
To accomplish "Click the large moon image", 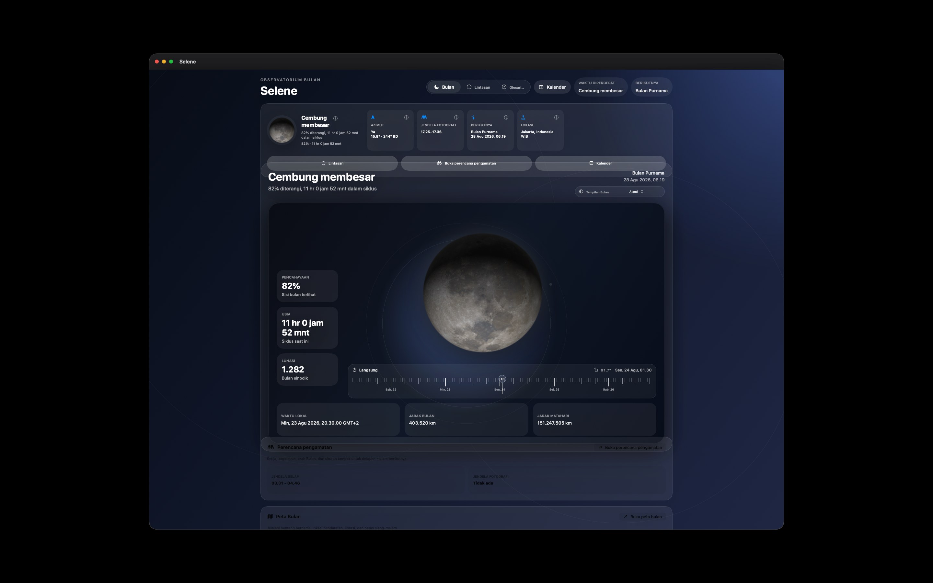I will coord(482,293).
